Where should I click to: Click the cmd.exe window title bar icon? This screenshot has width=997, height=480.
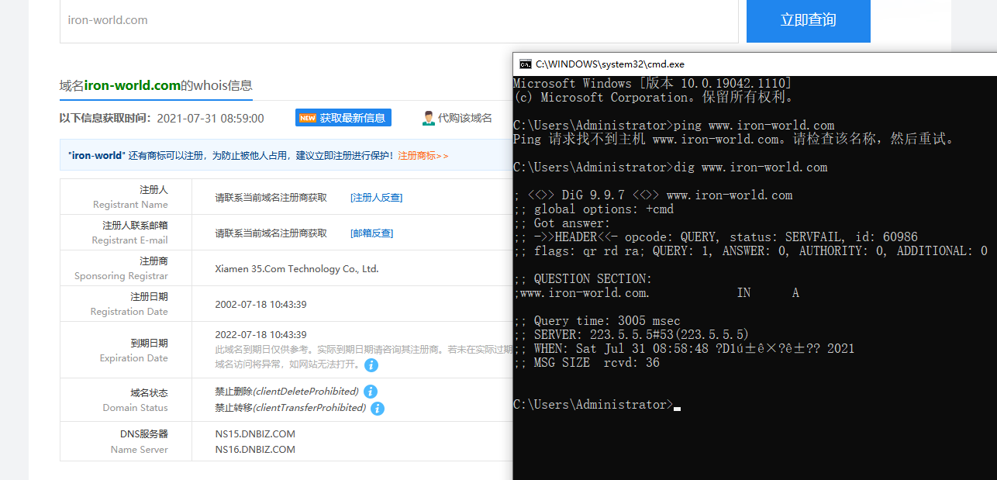click(525, 64)
